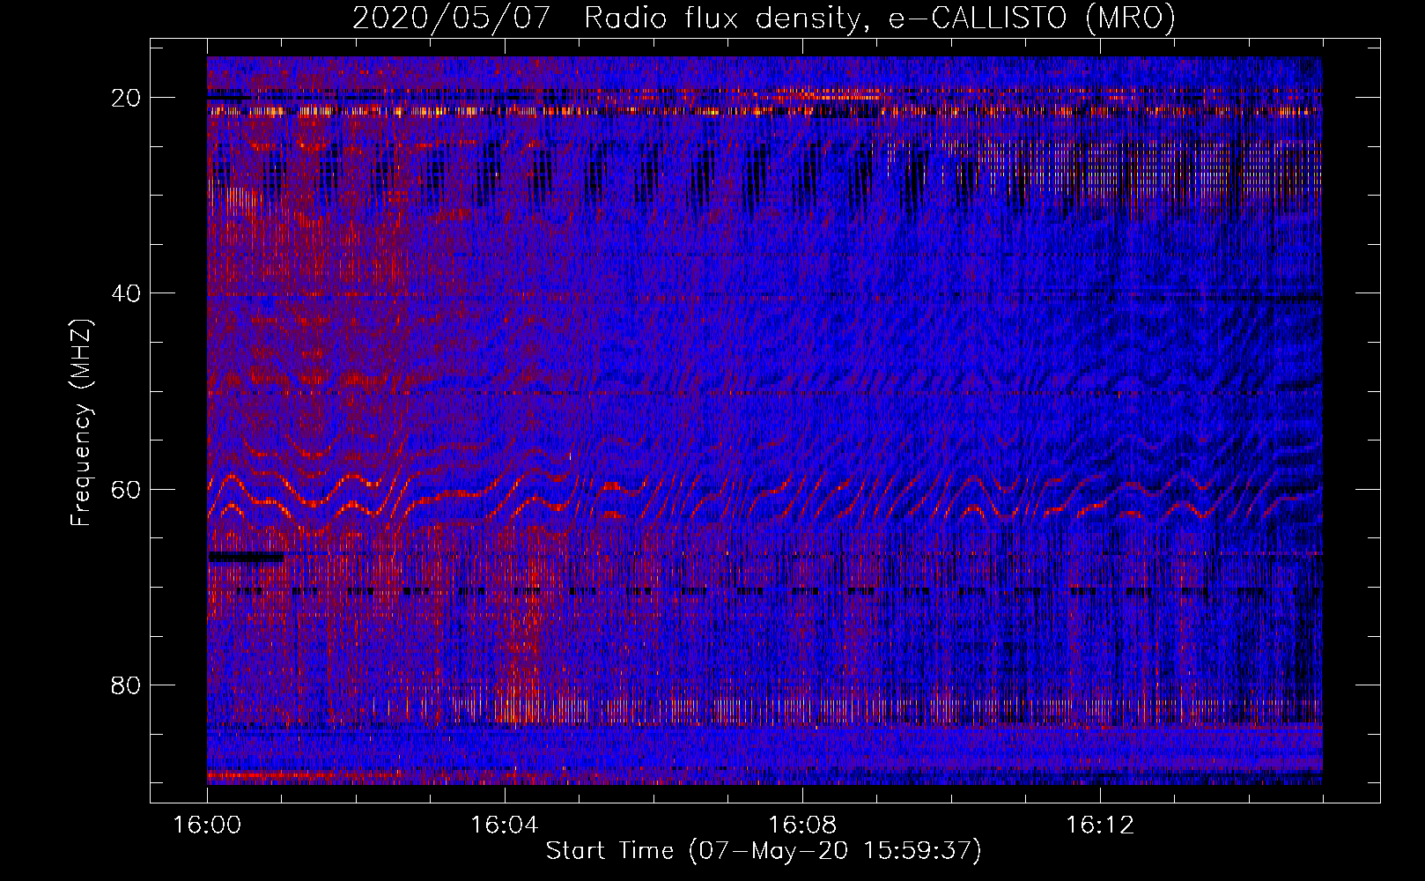Click the '16:08' time tick label
1425x881 pixels.
tap(801, 825)
